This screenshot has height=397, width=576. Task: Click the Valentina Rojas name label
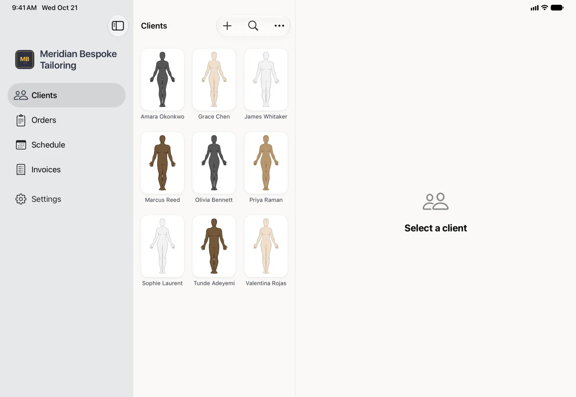point(266,283)
